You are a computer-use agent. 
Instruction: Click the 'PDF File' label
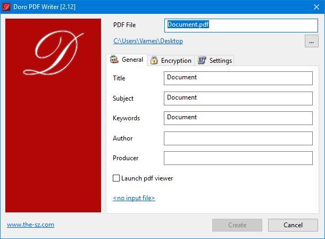click(124, 25)
